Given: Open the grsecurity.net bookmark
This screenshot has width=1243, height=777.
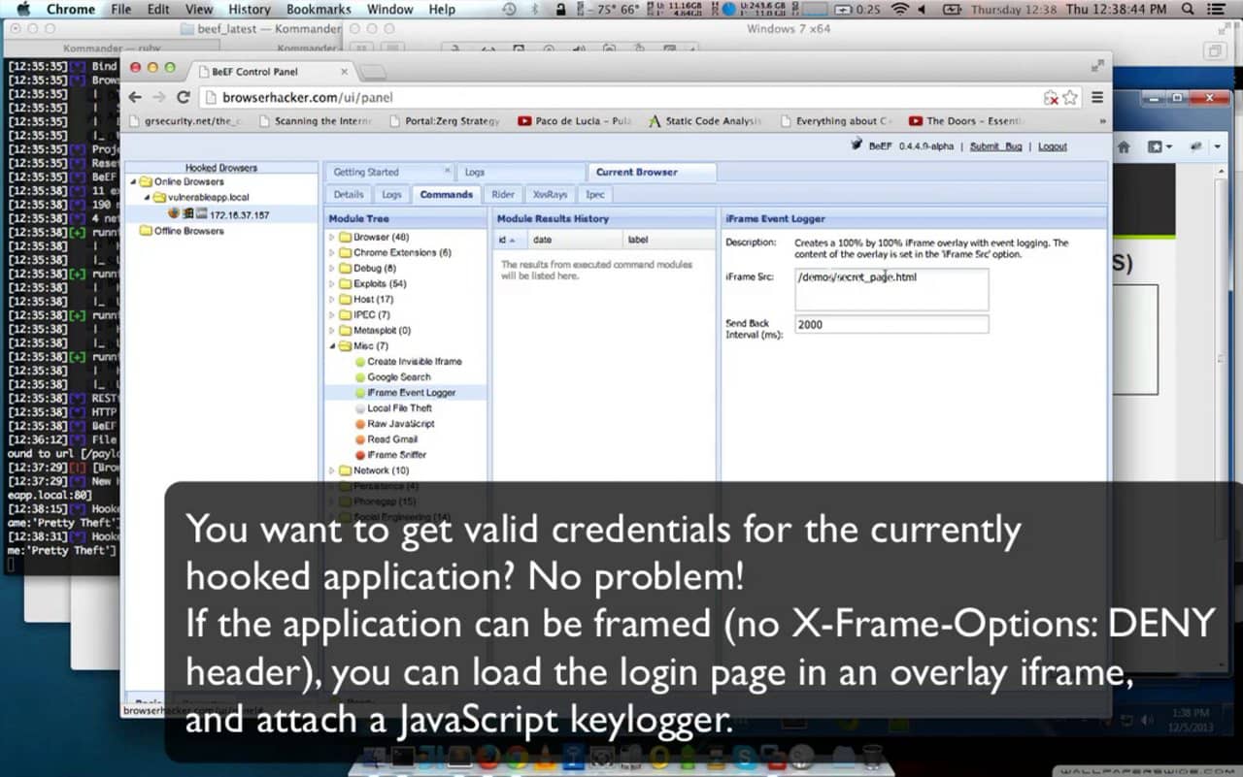Looking at the screenshot, I should click(x=185, y=121).
